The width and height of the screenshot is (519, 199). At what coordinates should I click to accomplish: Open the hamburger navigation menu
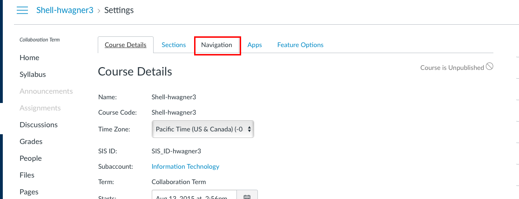22,10
